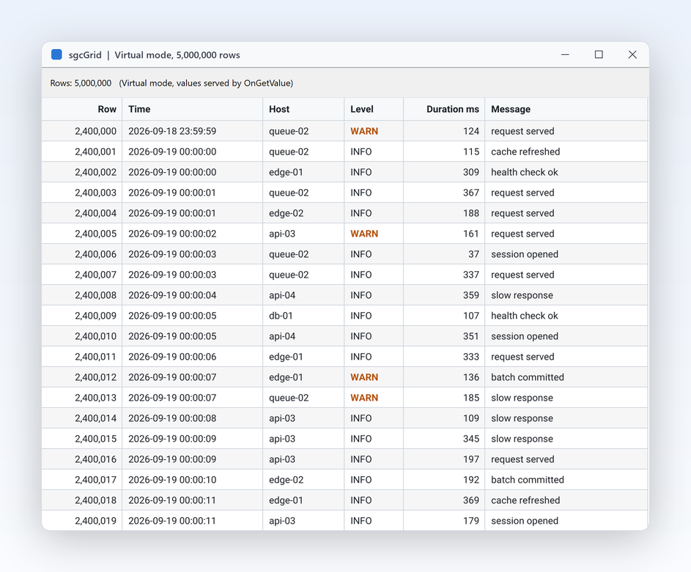Click duration value 337
Screen dimensions: 691x572
click(470, 275)
